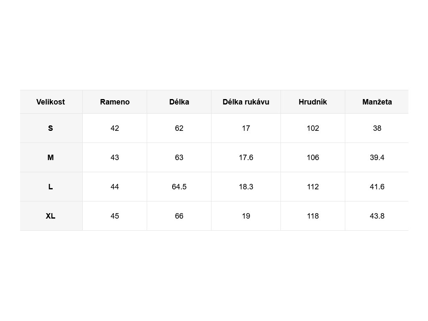Click the 118 chest value for XL

[x=313, y=216]
